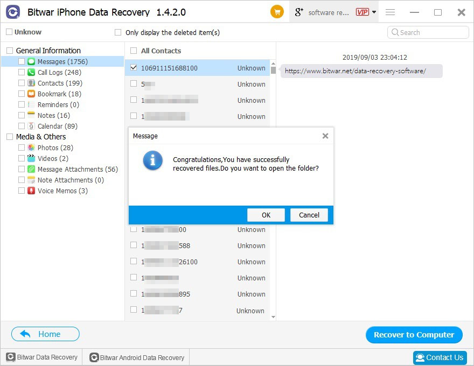
Task: Open Bitwar Android Data Recovery link
Action: (x=137, y=357)
